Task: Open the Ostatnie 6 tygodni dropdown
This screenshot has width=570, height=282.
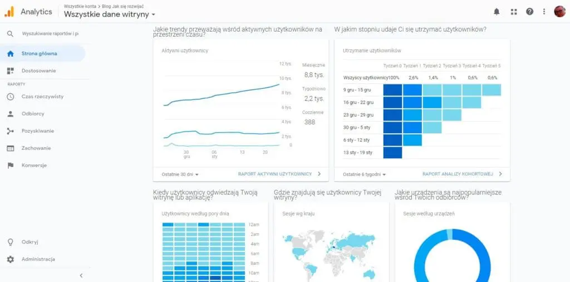Action: click(x=364, y=174)
